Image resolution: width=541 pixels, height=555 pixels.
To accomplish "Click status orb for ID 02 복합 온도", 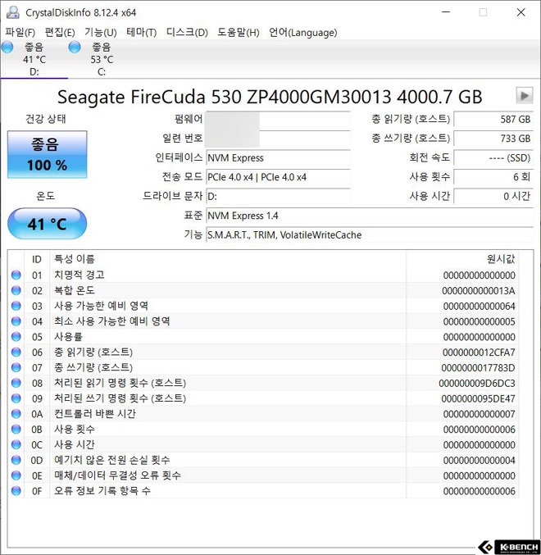I will 16,290.
